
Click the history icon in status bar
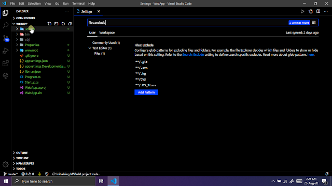click(x=47, y=174)
